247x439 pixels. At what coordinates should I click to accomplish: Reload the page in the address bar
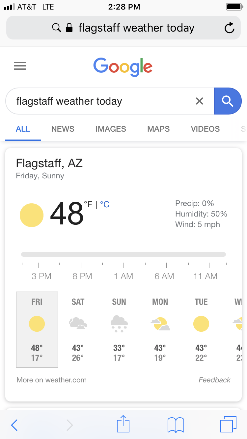coord(229,28)
